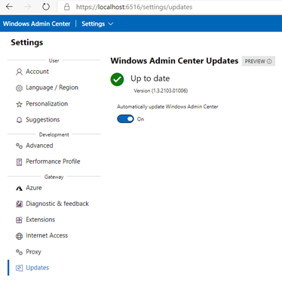Image resolution: width=282 pixels, height=289 pixels.
Task: Select the Updates settings entry
Action: pos(38,268)
